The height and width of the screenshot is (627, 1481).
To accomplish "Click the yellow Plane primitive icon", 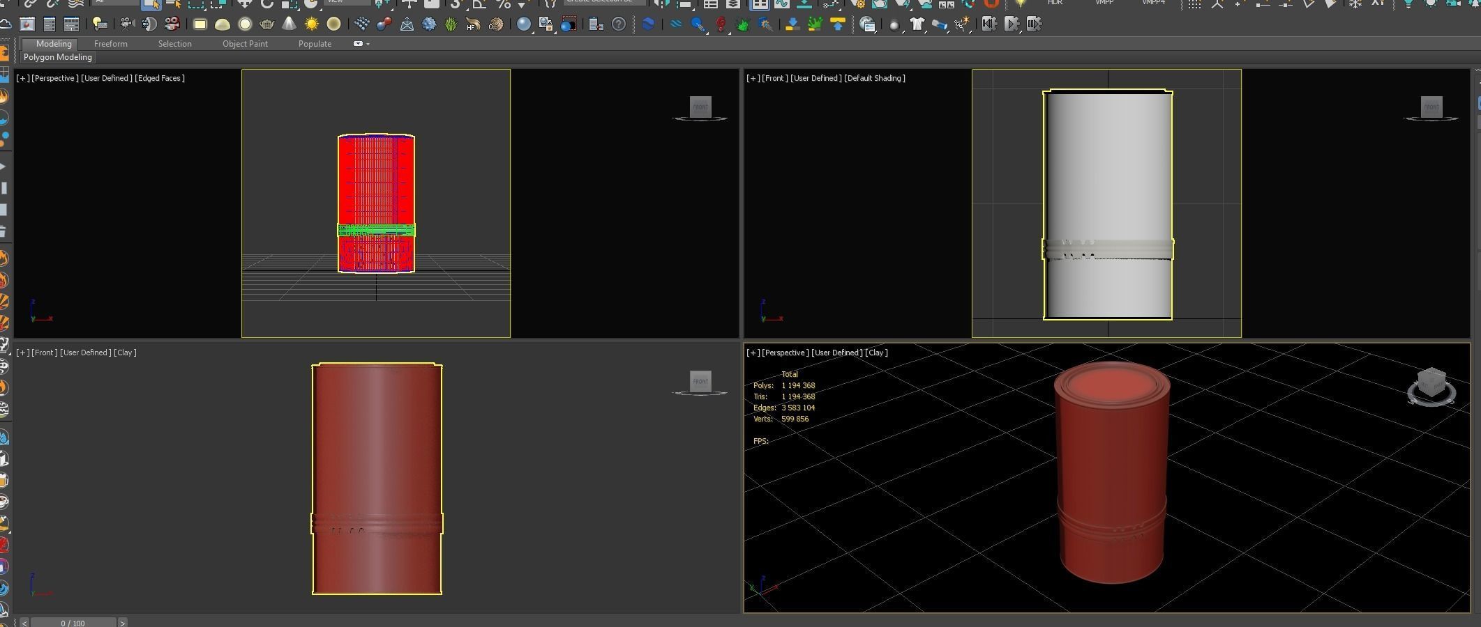I will (200, 24).
